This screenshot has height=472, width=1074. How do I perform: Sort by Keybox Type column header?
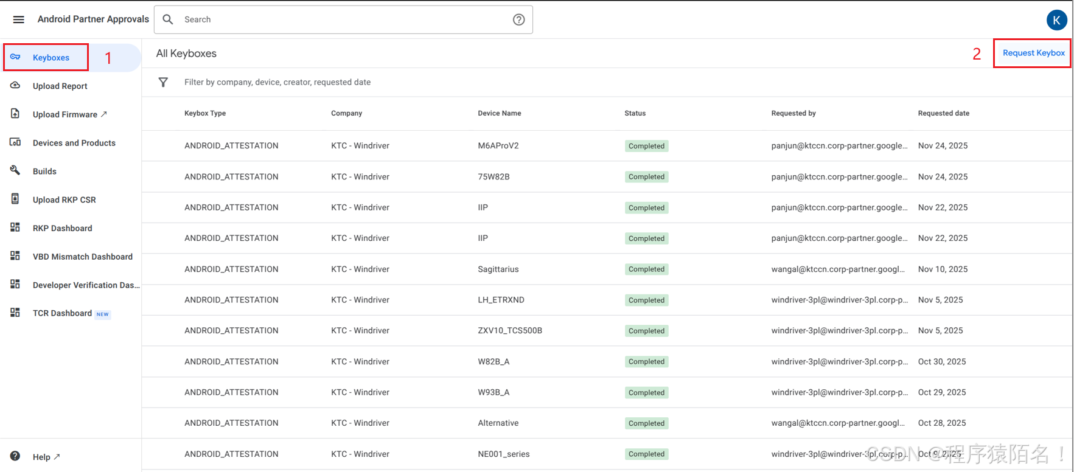coord(205,113)
